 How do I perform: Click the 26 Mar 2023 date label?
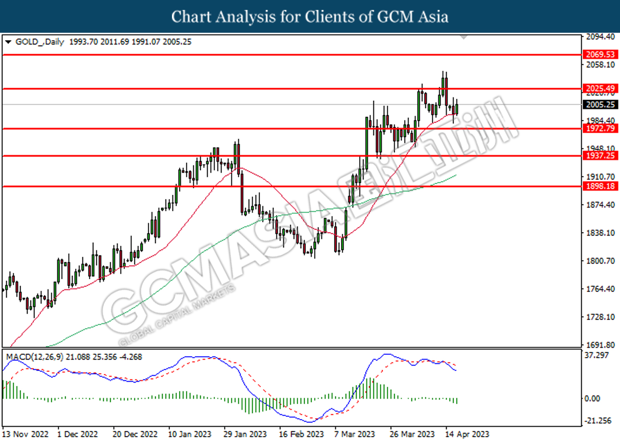tap(412, 434)
